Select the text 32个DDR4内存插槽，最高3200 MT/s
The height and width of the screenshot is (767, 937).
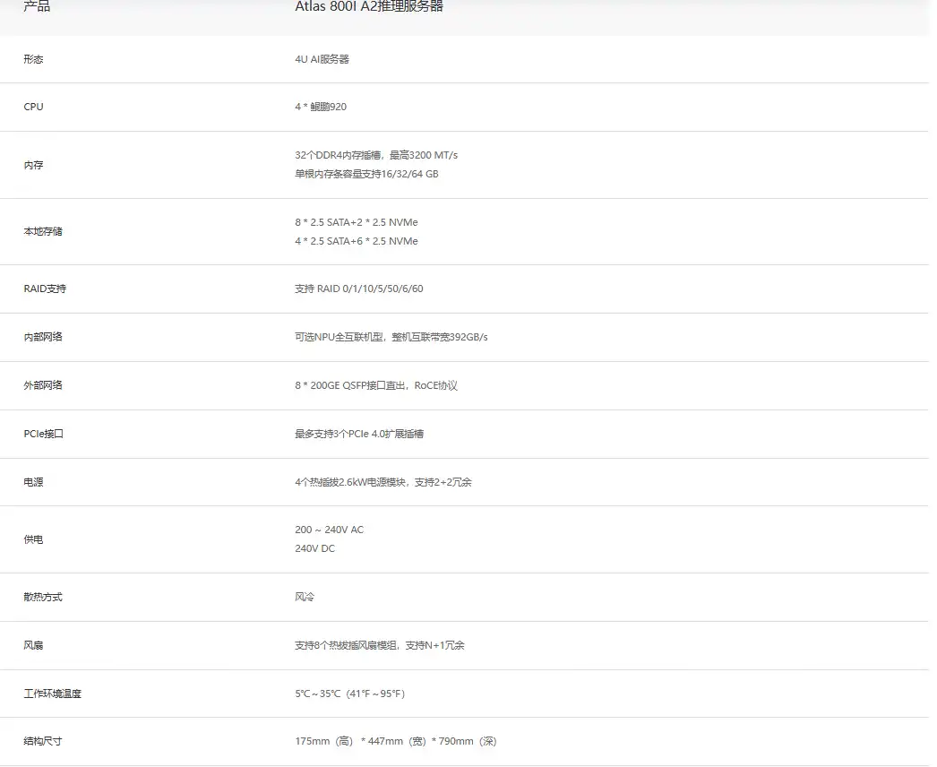(376, 155)
